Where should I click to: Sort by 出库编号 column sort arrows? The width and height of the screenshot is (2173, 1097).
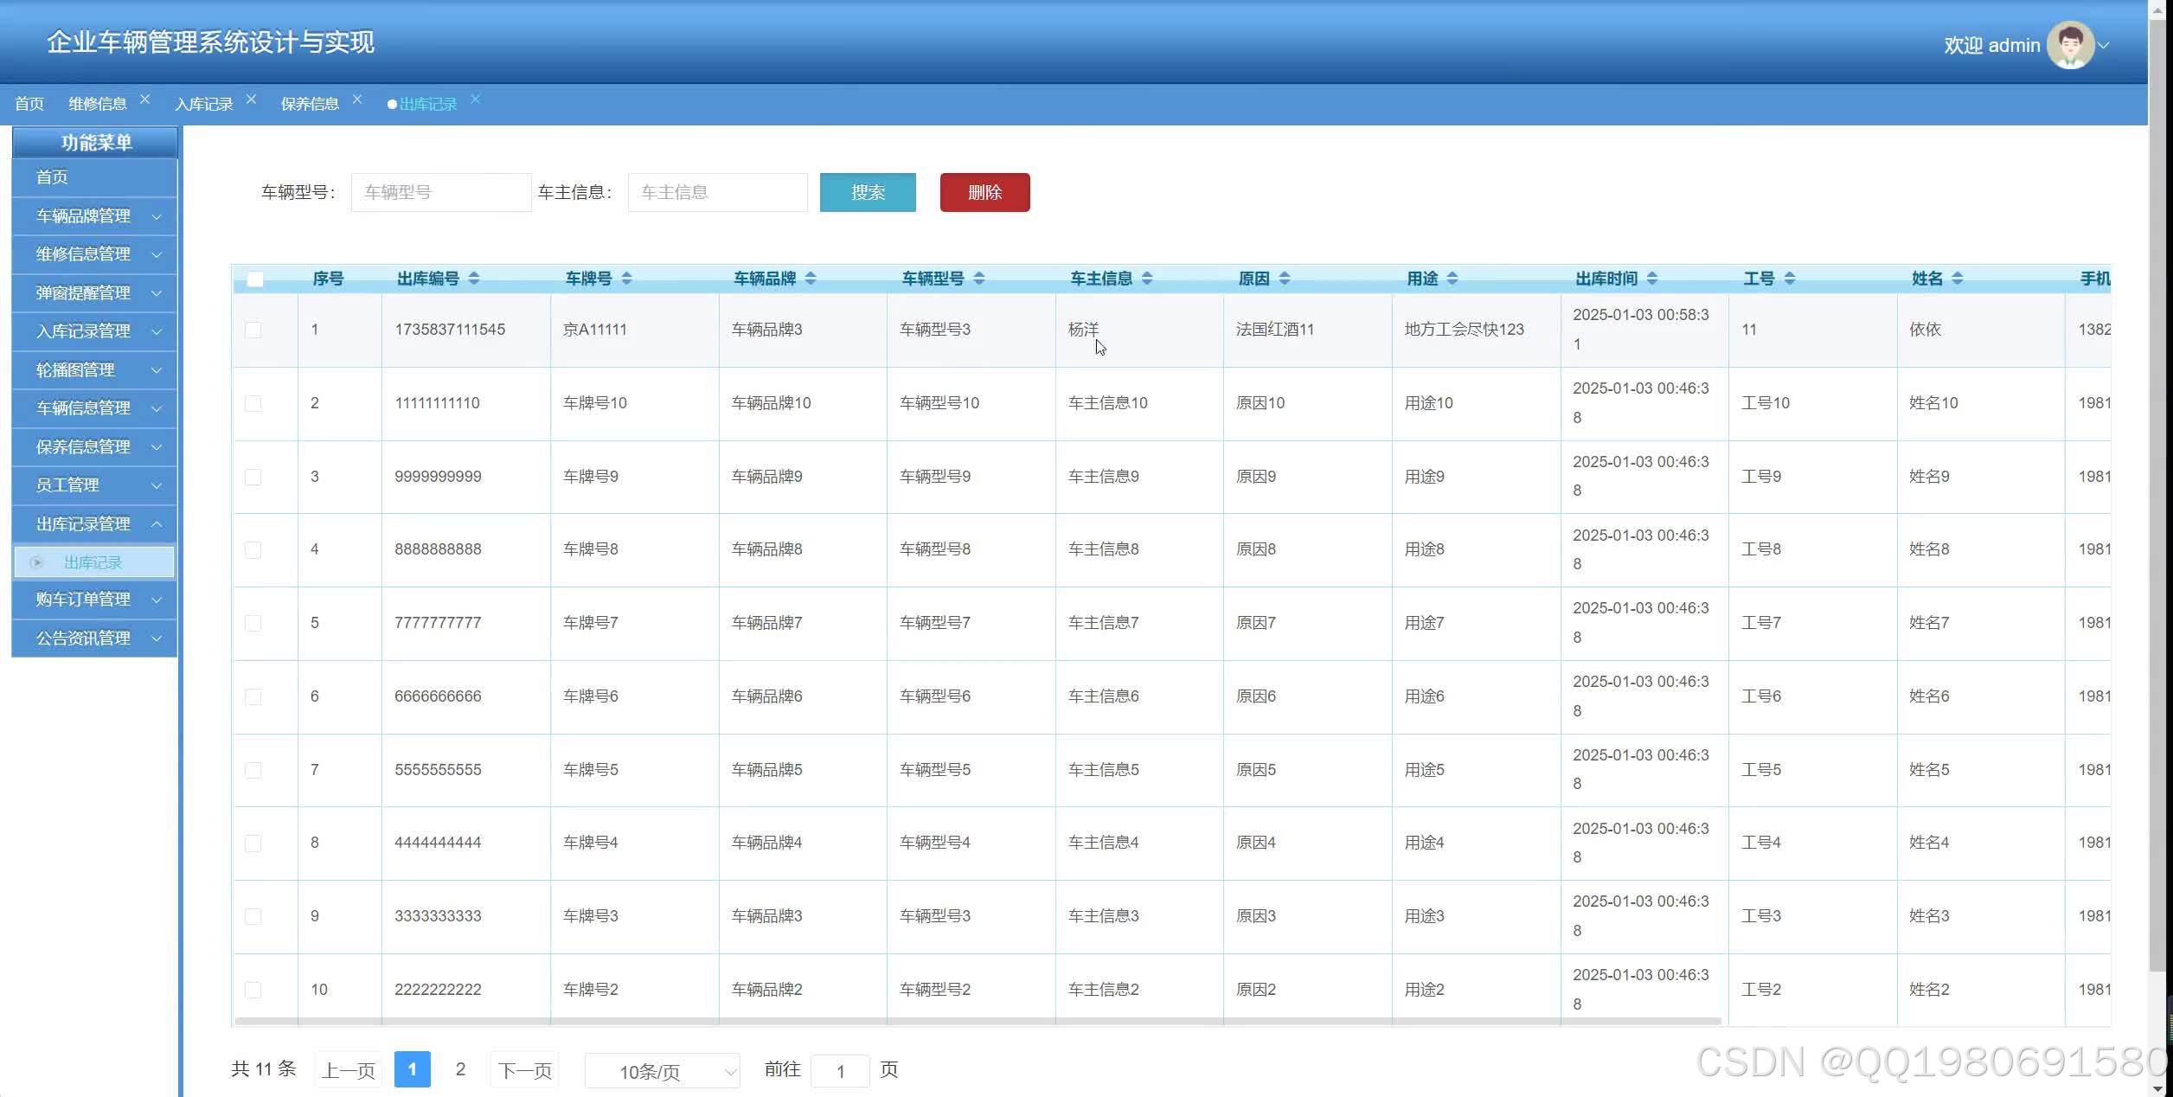[474, 279]
